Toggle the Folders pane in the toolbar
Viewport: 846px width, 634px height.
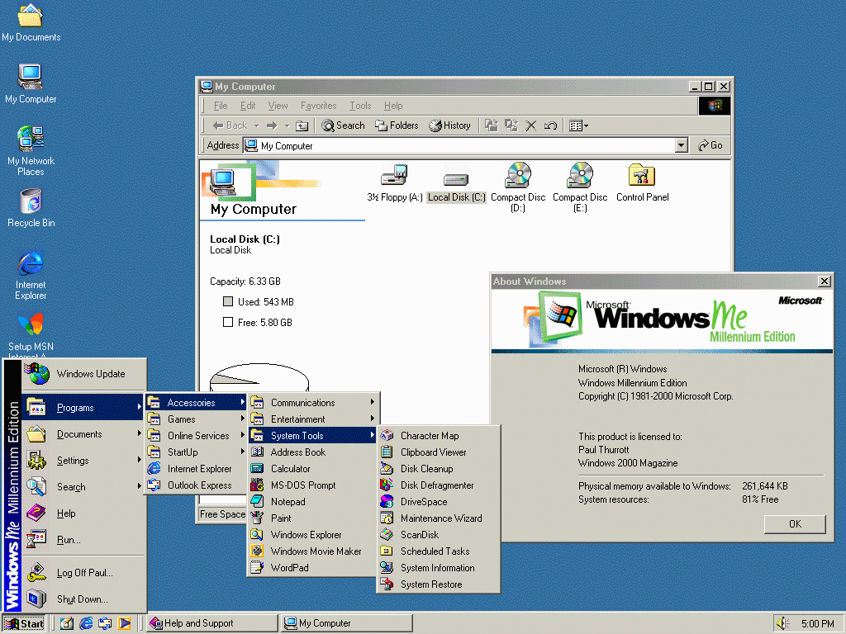(397, 125)
